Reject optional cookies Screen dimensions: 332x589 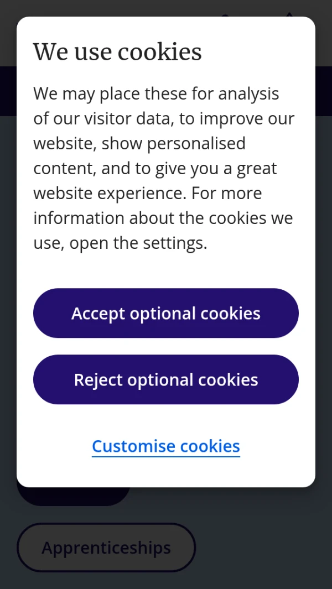coord(166,379)
